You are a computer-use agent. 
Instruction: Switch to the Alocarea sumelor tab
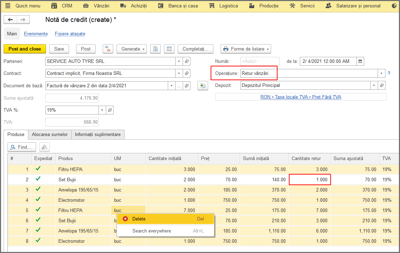pos(50,134)
